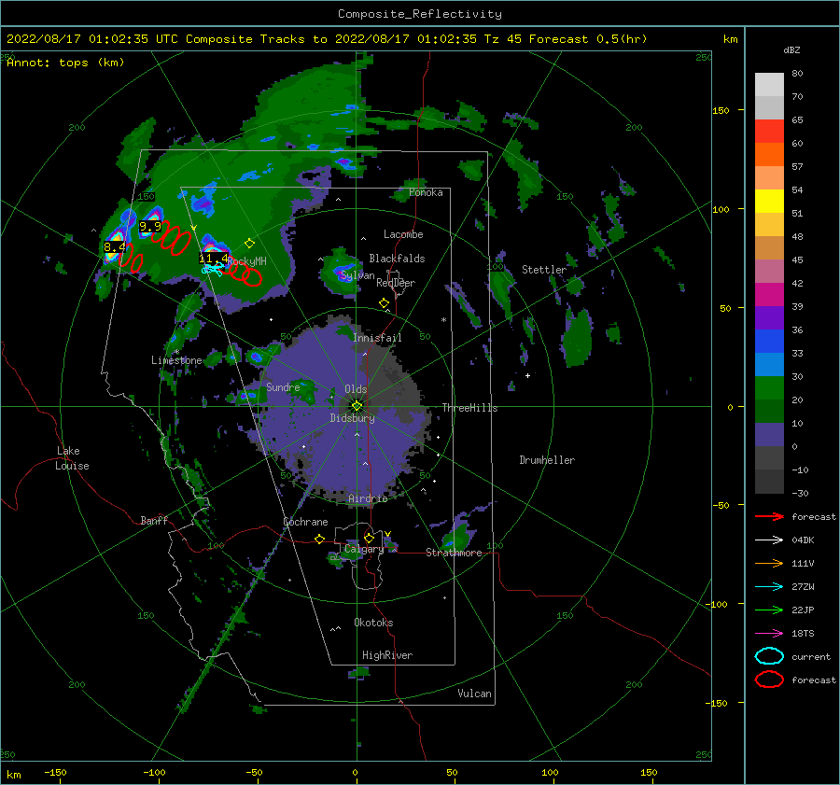
Task: Click the Calgary city label
Action: [364, 549]
